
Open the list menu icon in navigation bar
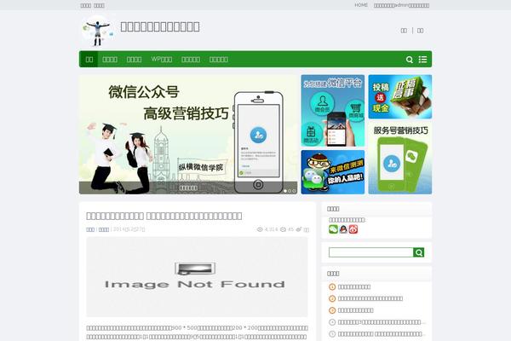(x=422, y=60)
